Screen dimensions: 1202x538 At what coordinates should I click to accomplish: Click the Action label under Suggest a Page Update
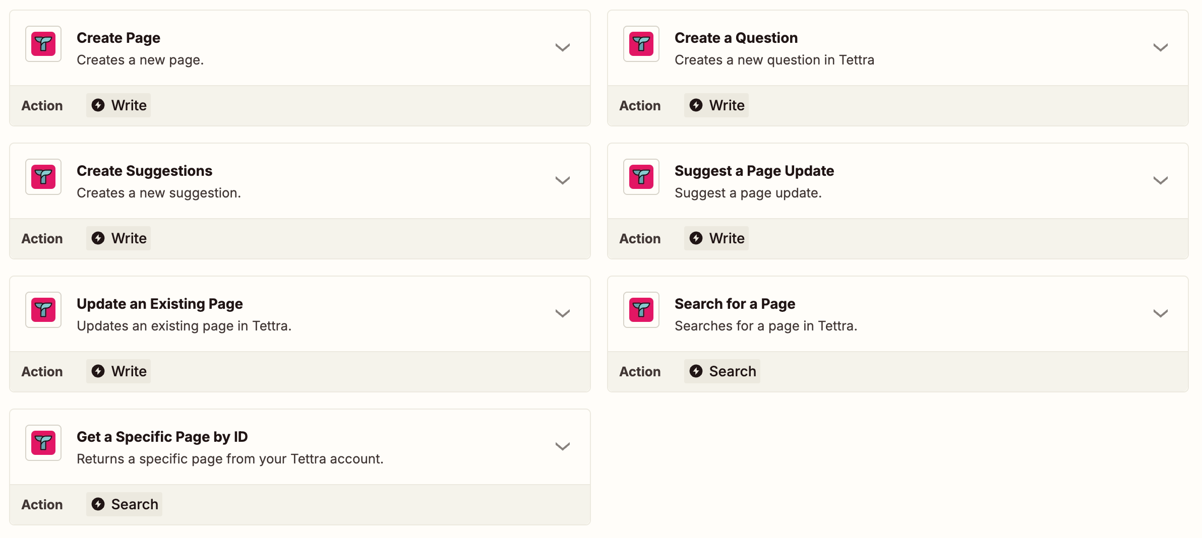tap(640, 239)
